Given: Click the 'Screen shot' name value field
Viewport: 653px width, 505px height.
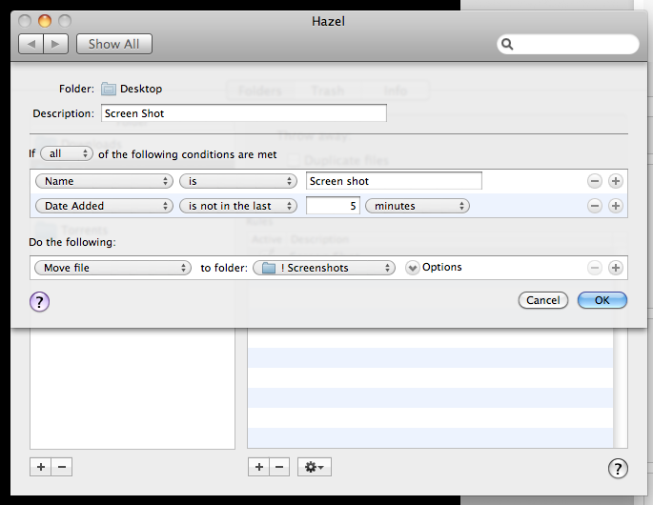Looking at the screenshot, I should click(x=394, y=181).
